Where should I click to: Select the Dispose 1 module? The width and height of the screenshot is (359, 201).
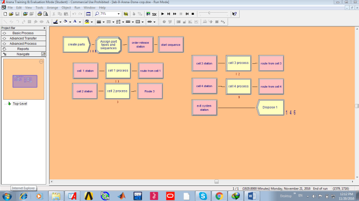coord(270,108)
